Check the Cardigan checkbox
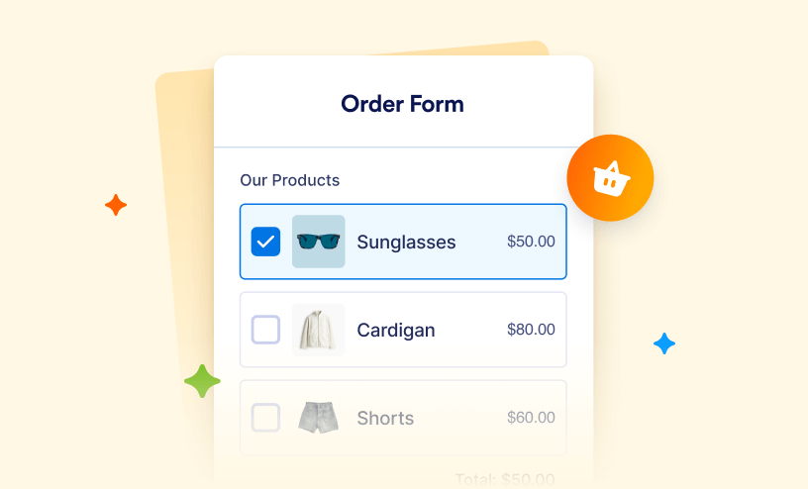808x489 pixels. point(265,330)
